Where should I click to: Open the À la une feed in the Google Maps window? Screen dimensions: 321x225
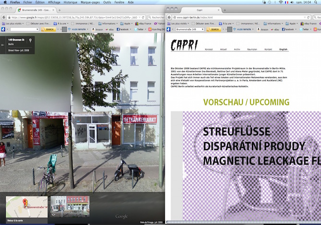[x=61, y=24]
